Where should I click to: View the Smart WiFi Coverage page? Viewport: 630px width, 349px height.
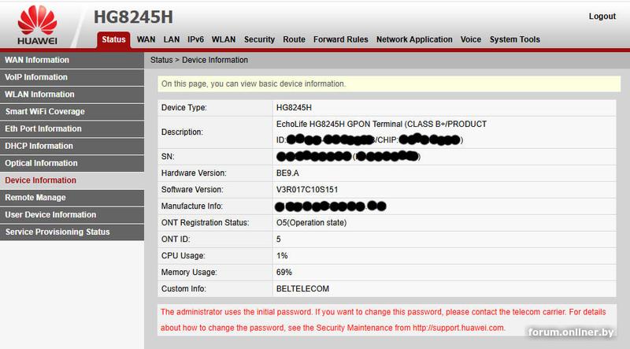pyautogui.click(x=72, y=112)
